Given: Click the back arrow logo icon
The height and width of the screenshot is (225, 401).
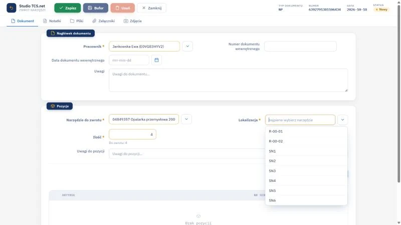Looking at the screenshot, I should pyautogui.click(x=11, y=8).
